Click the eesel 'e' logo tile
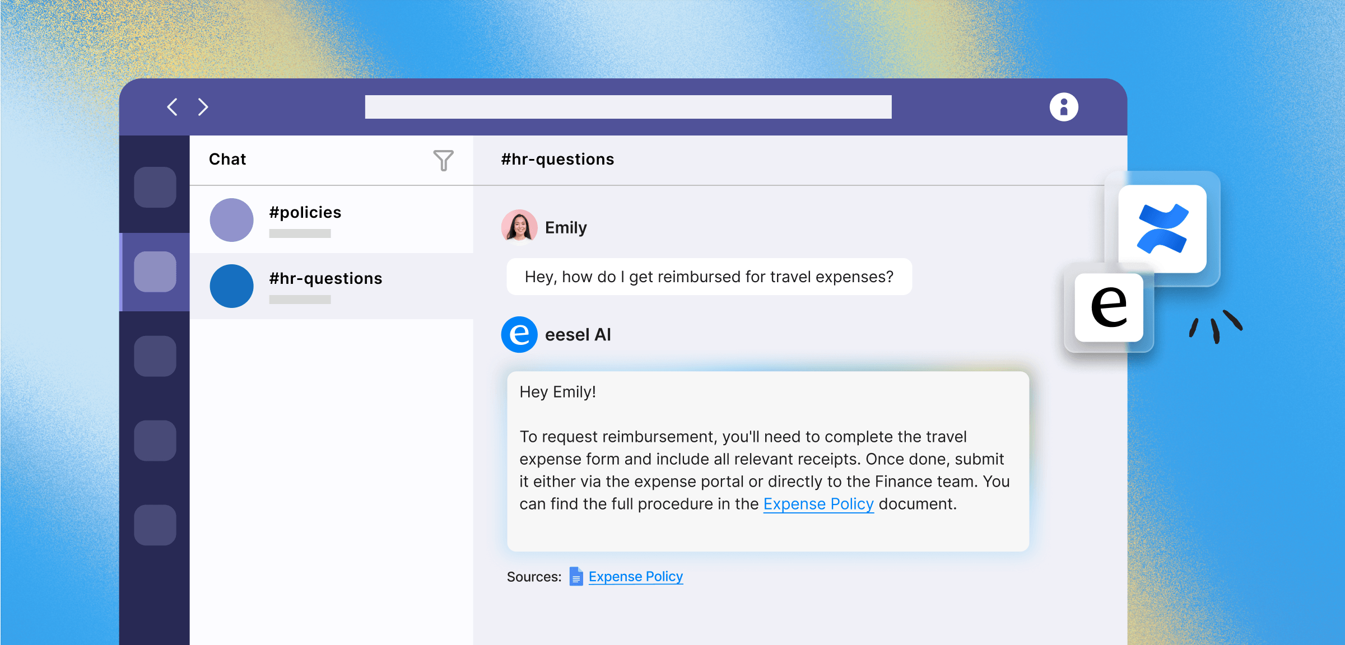Viewport: 1345px width, 645px height. coord(1109,307)
